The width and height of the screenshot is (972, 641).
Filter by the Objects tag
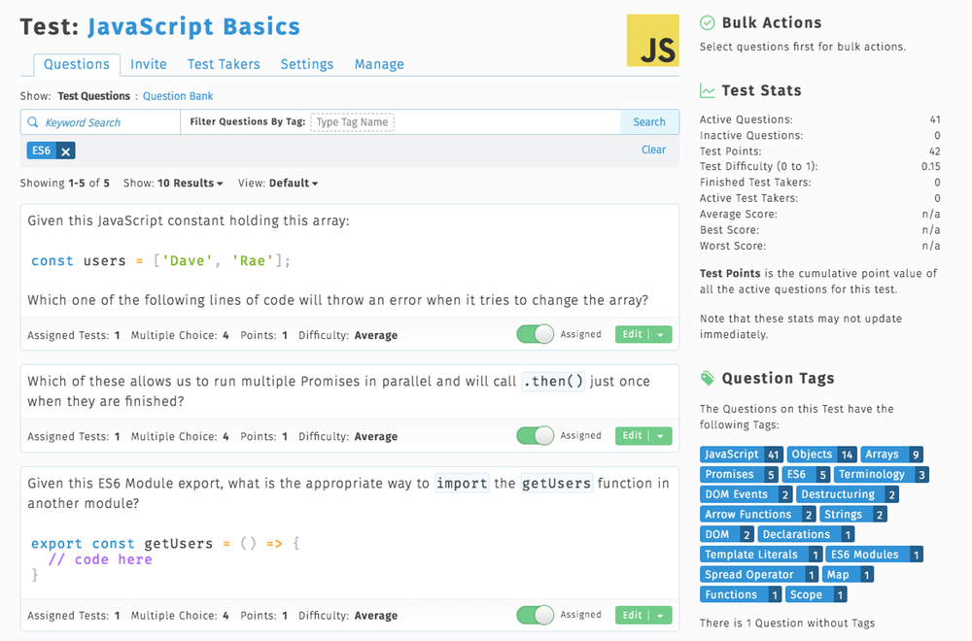point(821,455)
